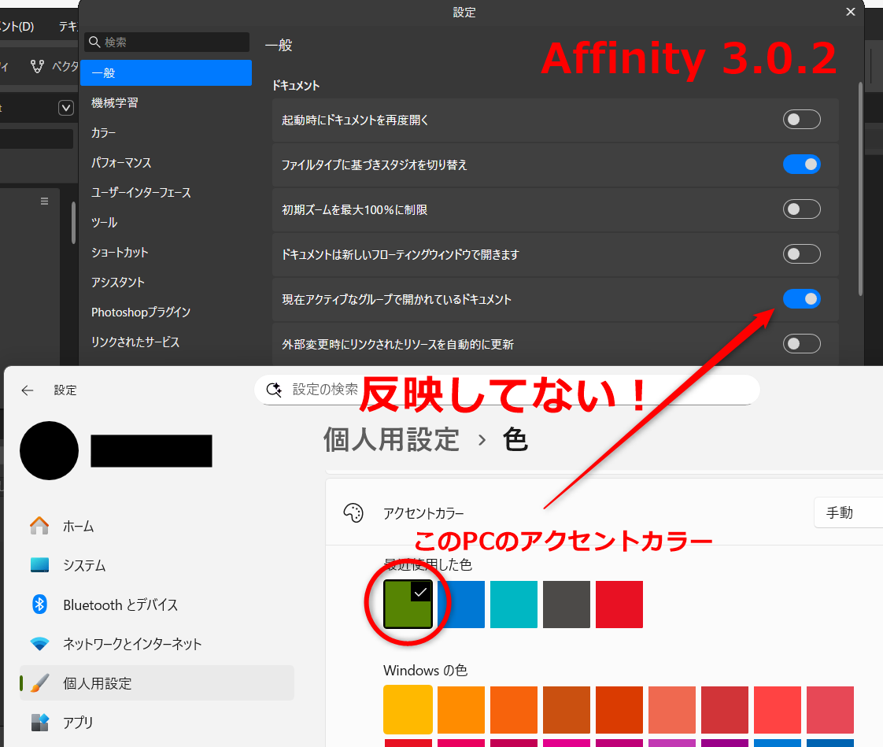Disable ファイルタイプに基づきスタジオを切り替え toggle

[x=801, y=165]
